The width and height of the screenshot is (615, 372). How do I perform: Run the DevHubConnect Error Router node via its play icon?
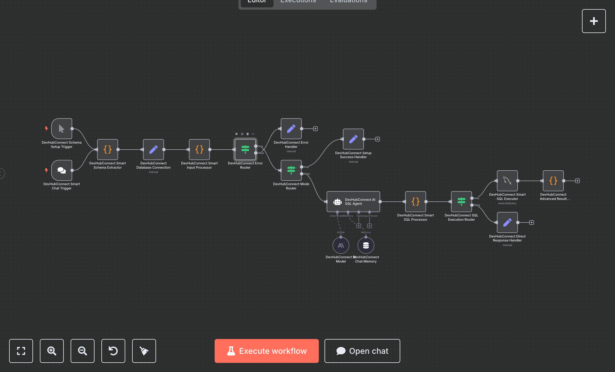[237, 134]
